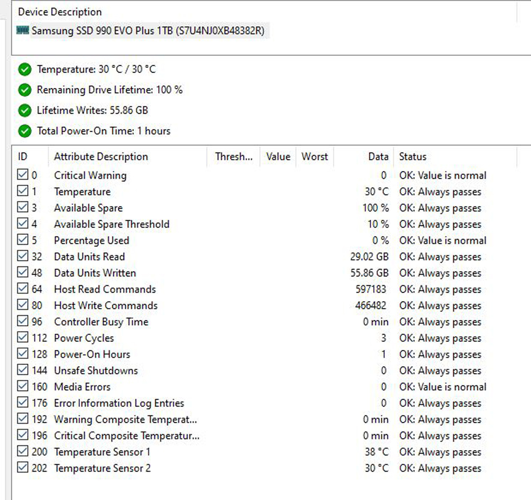Click the 597183 Host Read Commands value
Viewport: 531px width, 500px height.
[x=371, y=289]
